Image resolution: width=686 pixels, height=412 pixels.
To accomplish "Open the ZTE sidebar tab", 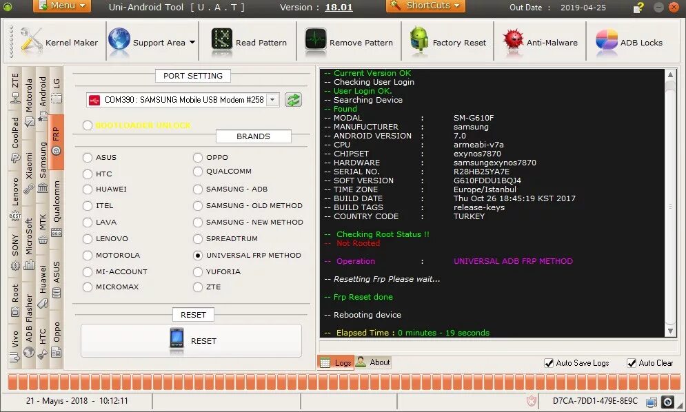I will click(x=15, y=87).
